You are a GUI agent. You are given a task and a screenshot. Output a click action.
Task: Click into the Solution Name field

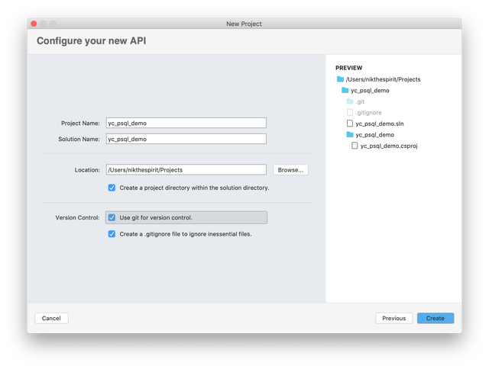click(x=186, y=139)
